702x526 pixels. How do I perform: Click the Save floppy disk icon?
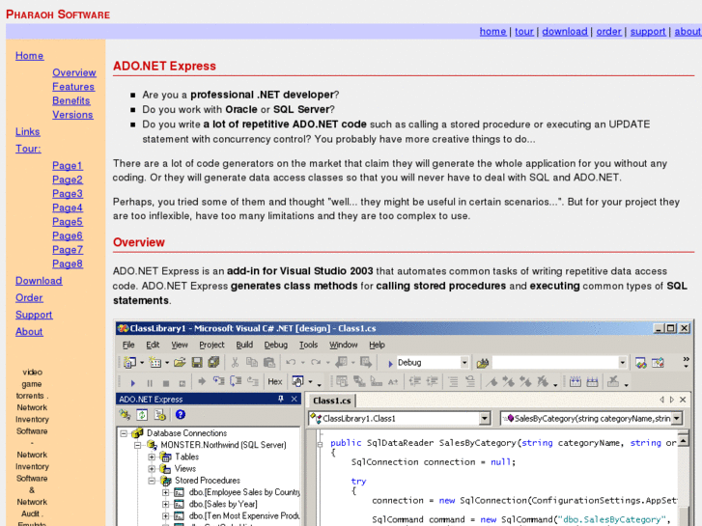[x=197, y=363]
